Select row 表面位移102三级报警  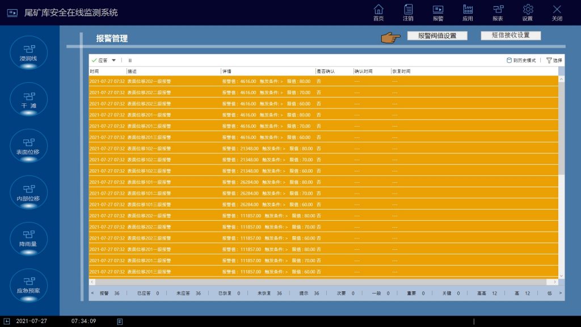click(x=323, y=171)
